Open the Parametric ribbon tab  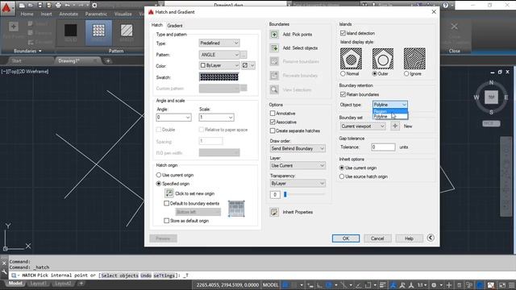tap(96, 14)
